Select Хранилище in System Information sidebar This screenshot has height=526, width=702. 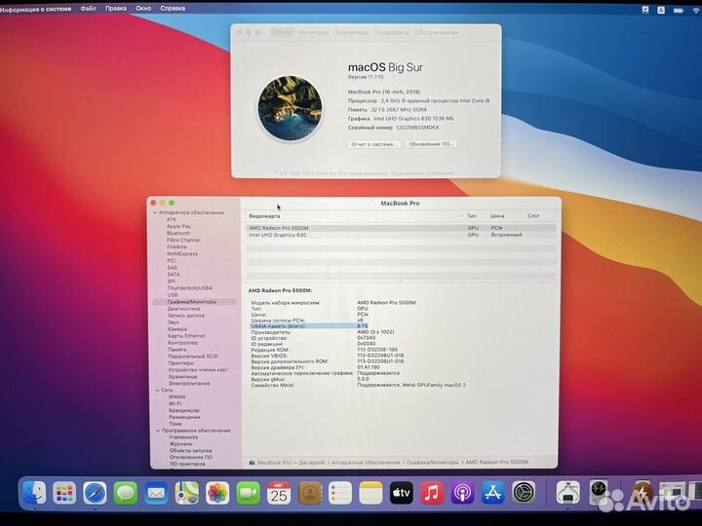[x=182, y=377]
